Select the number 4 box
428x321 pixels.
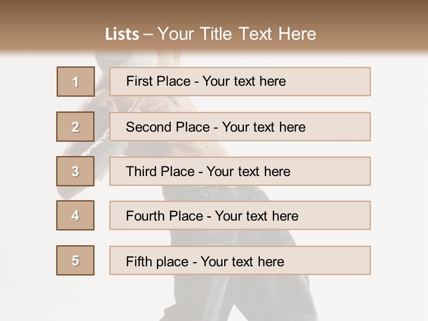tap(75, 215)
